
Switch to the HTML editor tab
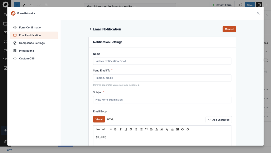(111, 120)
